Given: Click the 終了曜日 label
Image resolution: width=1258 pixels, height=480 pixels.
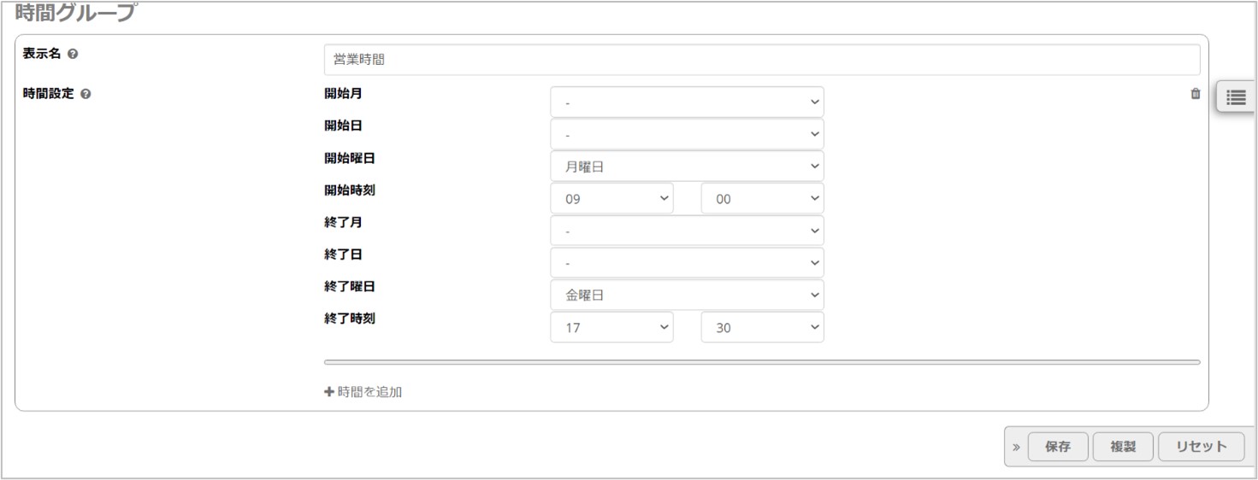Looking at the screenshot, I should 350,287.
